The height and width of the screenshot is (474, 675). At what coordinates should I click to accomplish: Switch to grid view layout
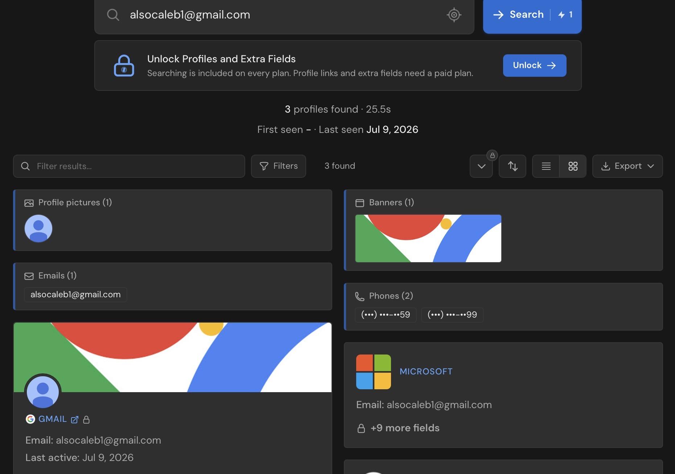[x=573, y=166]
